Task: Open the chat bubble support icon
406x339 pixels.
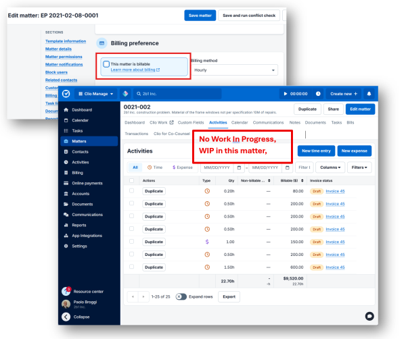Action: pyautogui.click(x=369, y=316)
